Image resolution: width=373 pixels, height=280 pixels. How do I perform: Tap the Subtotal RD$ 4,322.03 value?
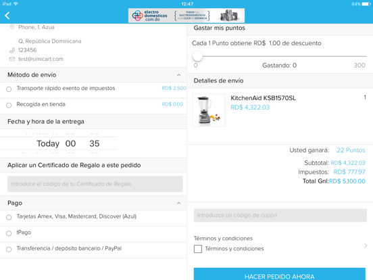348,163
